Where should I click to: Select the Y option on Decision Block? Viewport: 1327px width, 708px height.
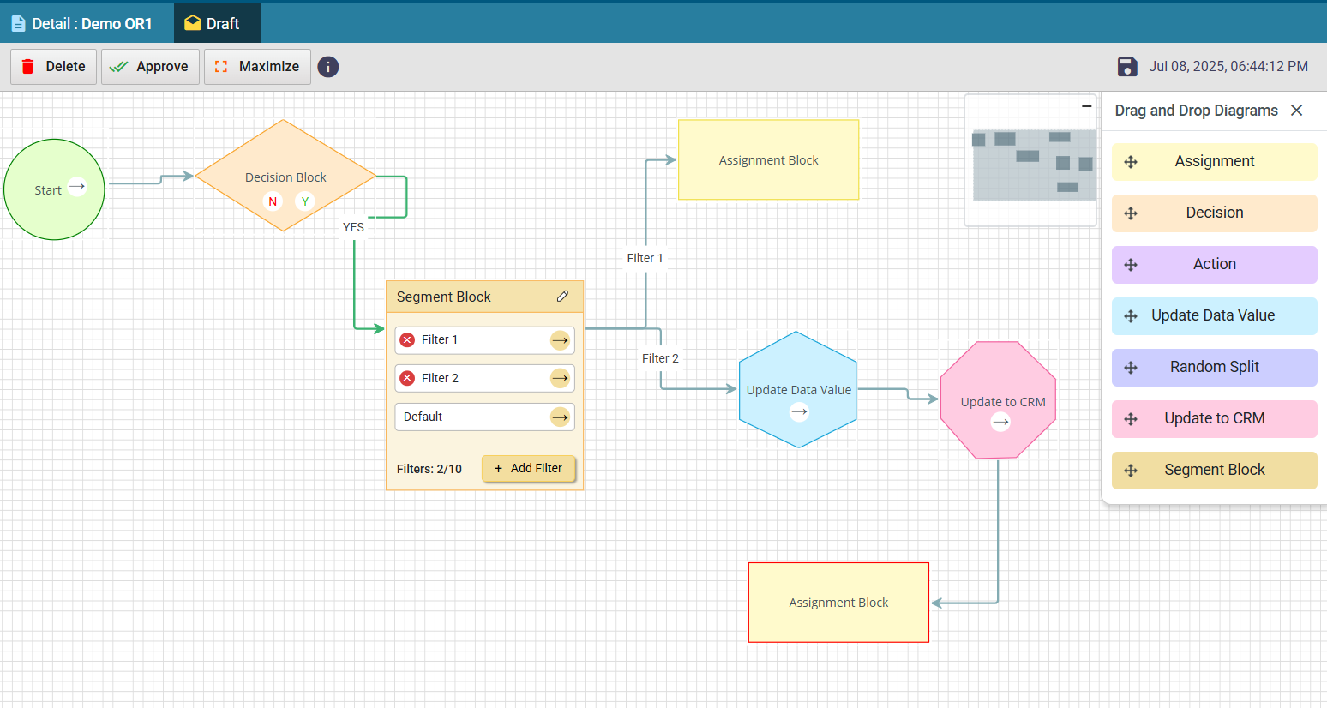click(x=305, y=201)
